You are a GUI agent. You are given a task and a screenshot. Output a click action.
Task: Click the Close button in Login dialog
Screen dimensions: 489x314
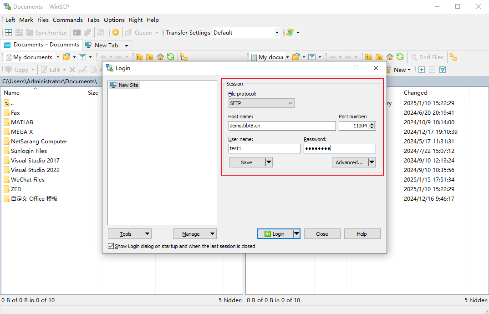coord(322,234)
